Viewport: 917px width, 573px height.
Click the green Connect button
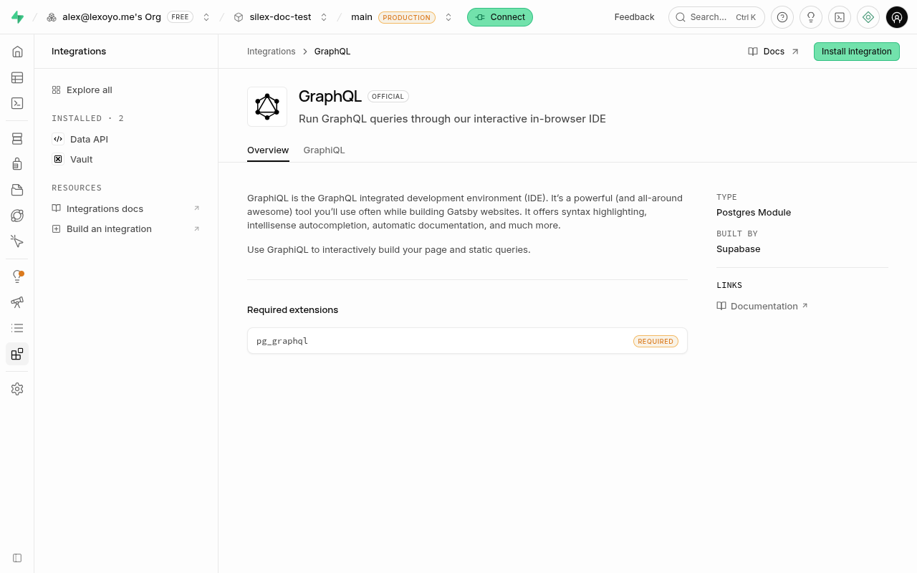tap(500, 17)
